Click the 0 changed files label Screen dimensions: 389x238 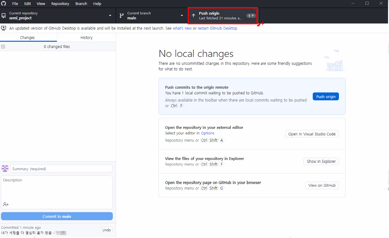pos(57,47)
